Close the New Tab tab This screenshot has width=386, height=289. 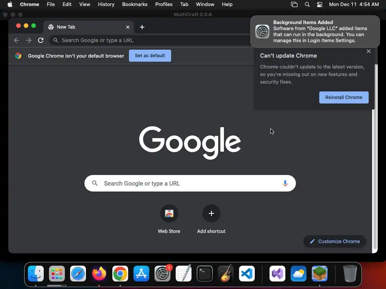128,27
